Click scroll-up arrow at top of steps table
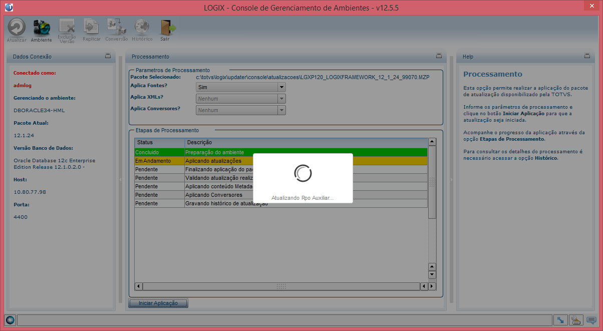 pyautogui.click(x=432, y=142)
